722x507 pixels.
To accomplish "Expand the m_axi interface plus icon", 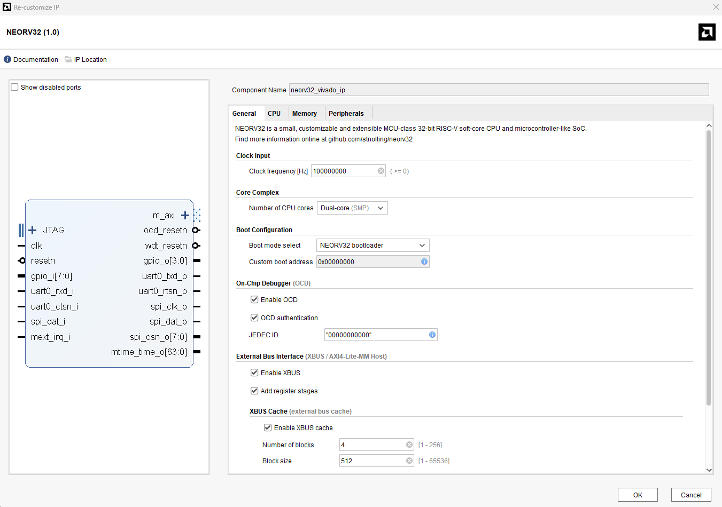I will click(x=185, y=215).
